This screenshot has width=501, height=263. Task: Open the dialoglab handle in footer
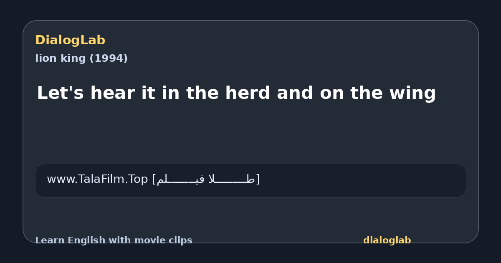pos(387,240)
